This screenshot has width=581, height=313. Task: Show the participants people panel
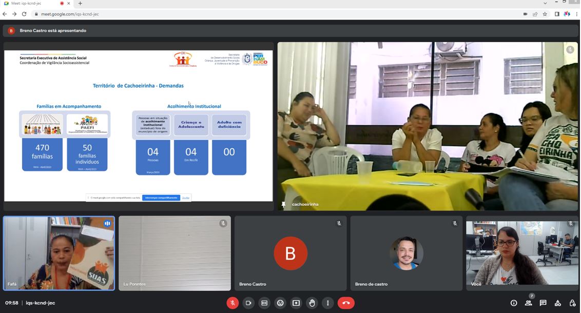528,303
